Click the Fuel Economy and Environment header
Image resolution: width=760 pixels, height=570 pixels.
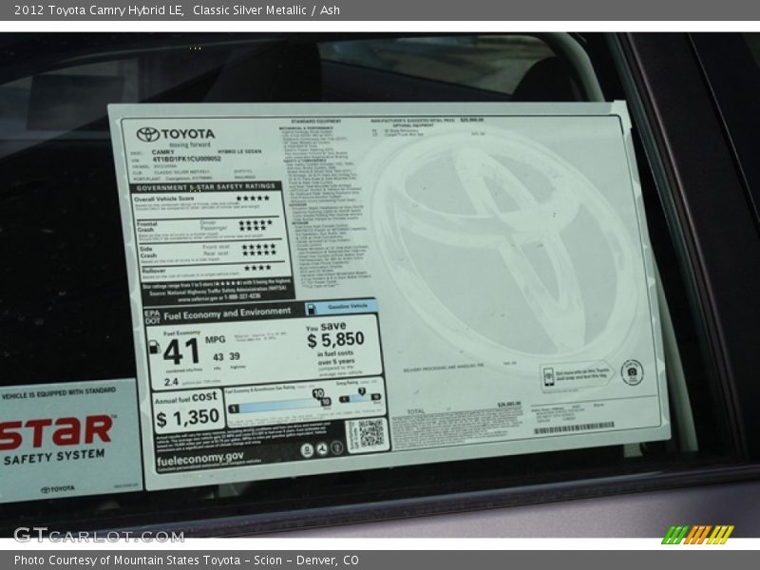(226, 311)
